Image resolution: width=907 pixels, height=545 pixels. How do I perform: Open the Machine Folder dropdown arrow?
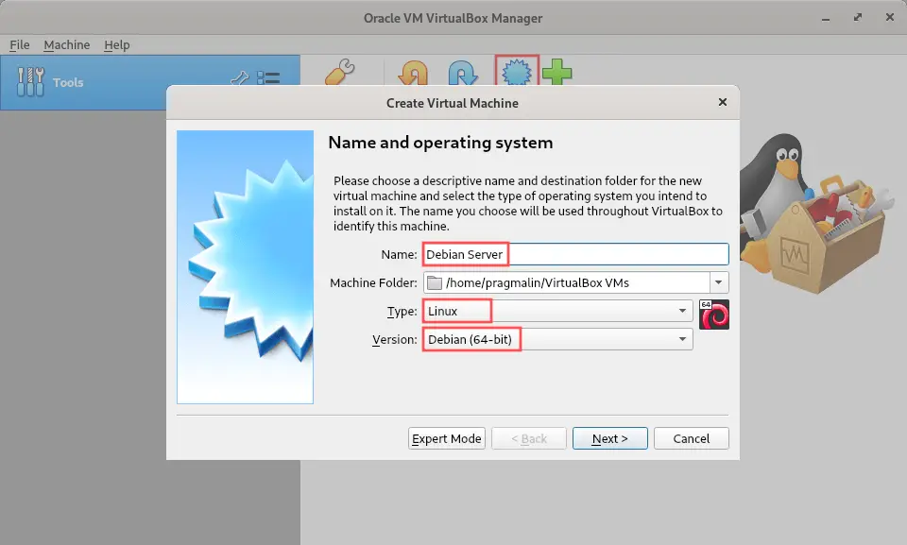click(719, 282)
